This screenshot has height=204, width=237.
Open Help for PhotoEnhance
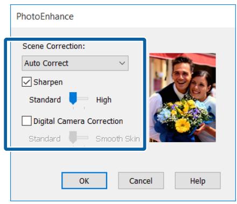198,181
